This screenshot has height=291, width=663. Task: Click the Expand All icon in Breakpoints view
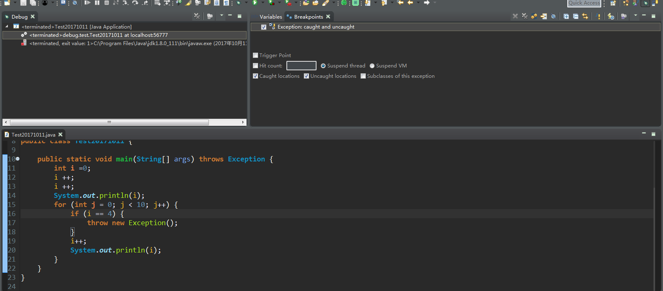566,16
